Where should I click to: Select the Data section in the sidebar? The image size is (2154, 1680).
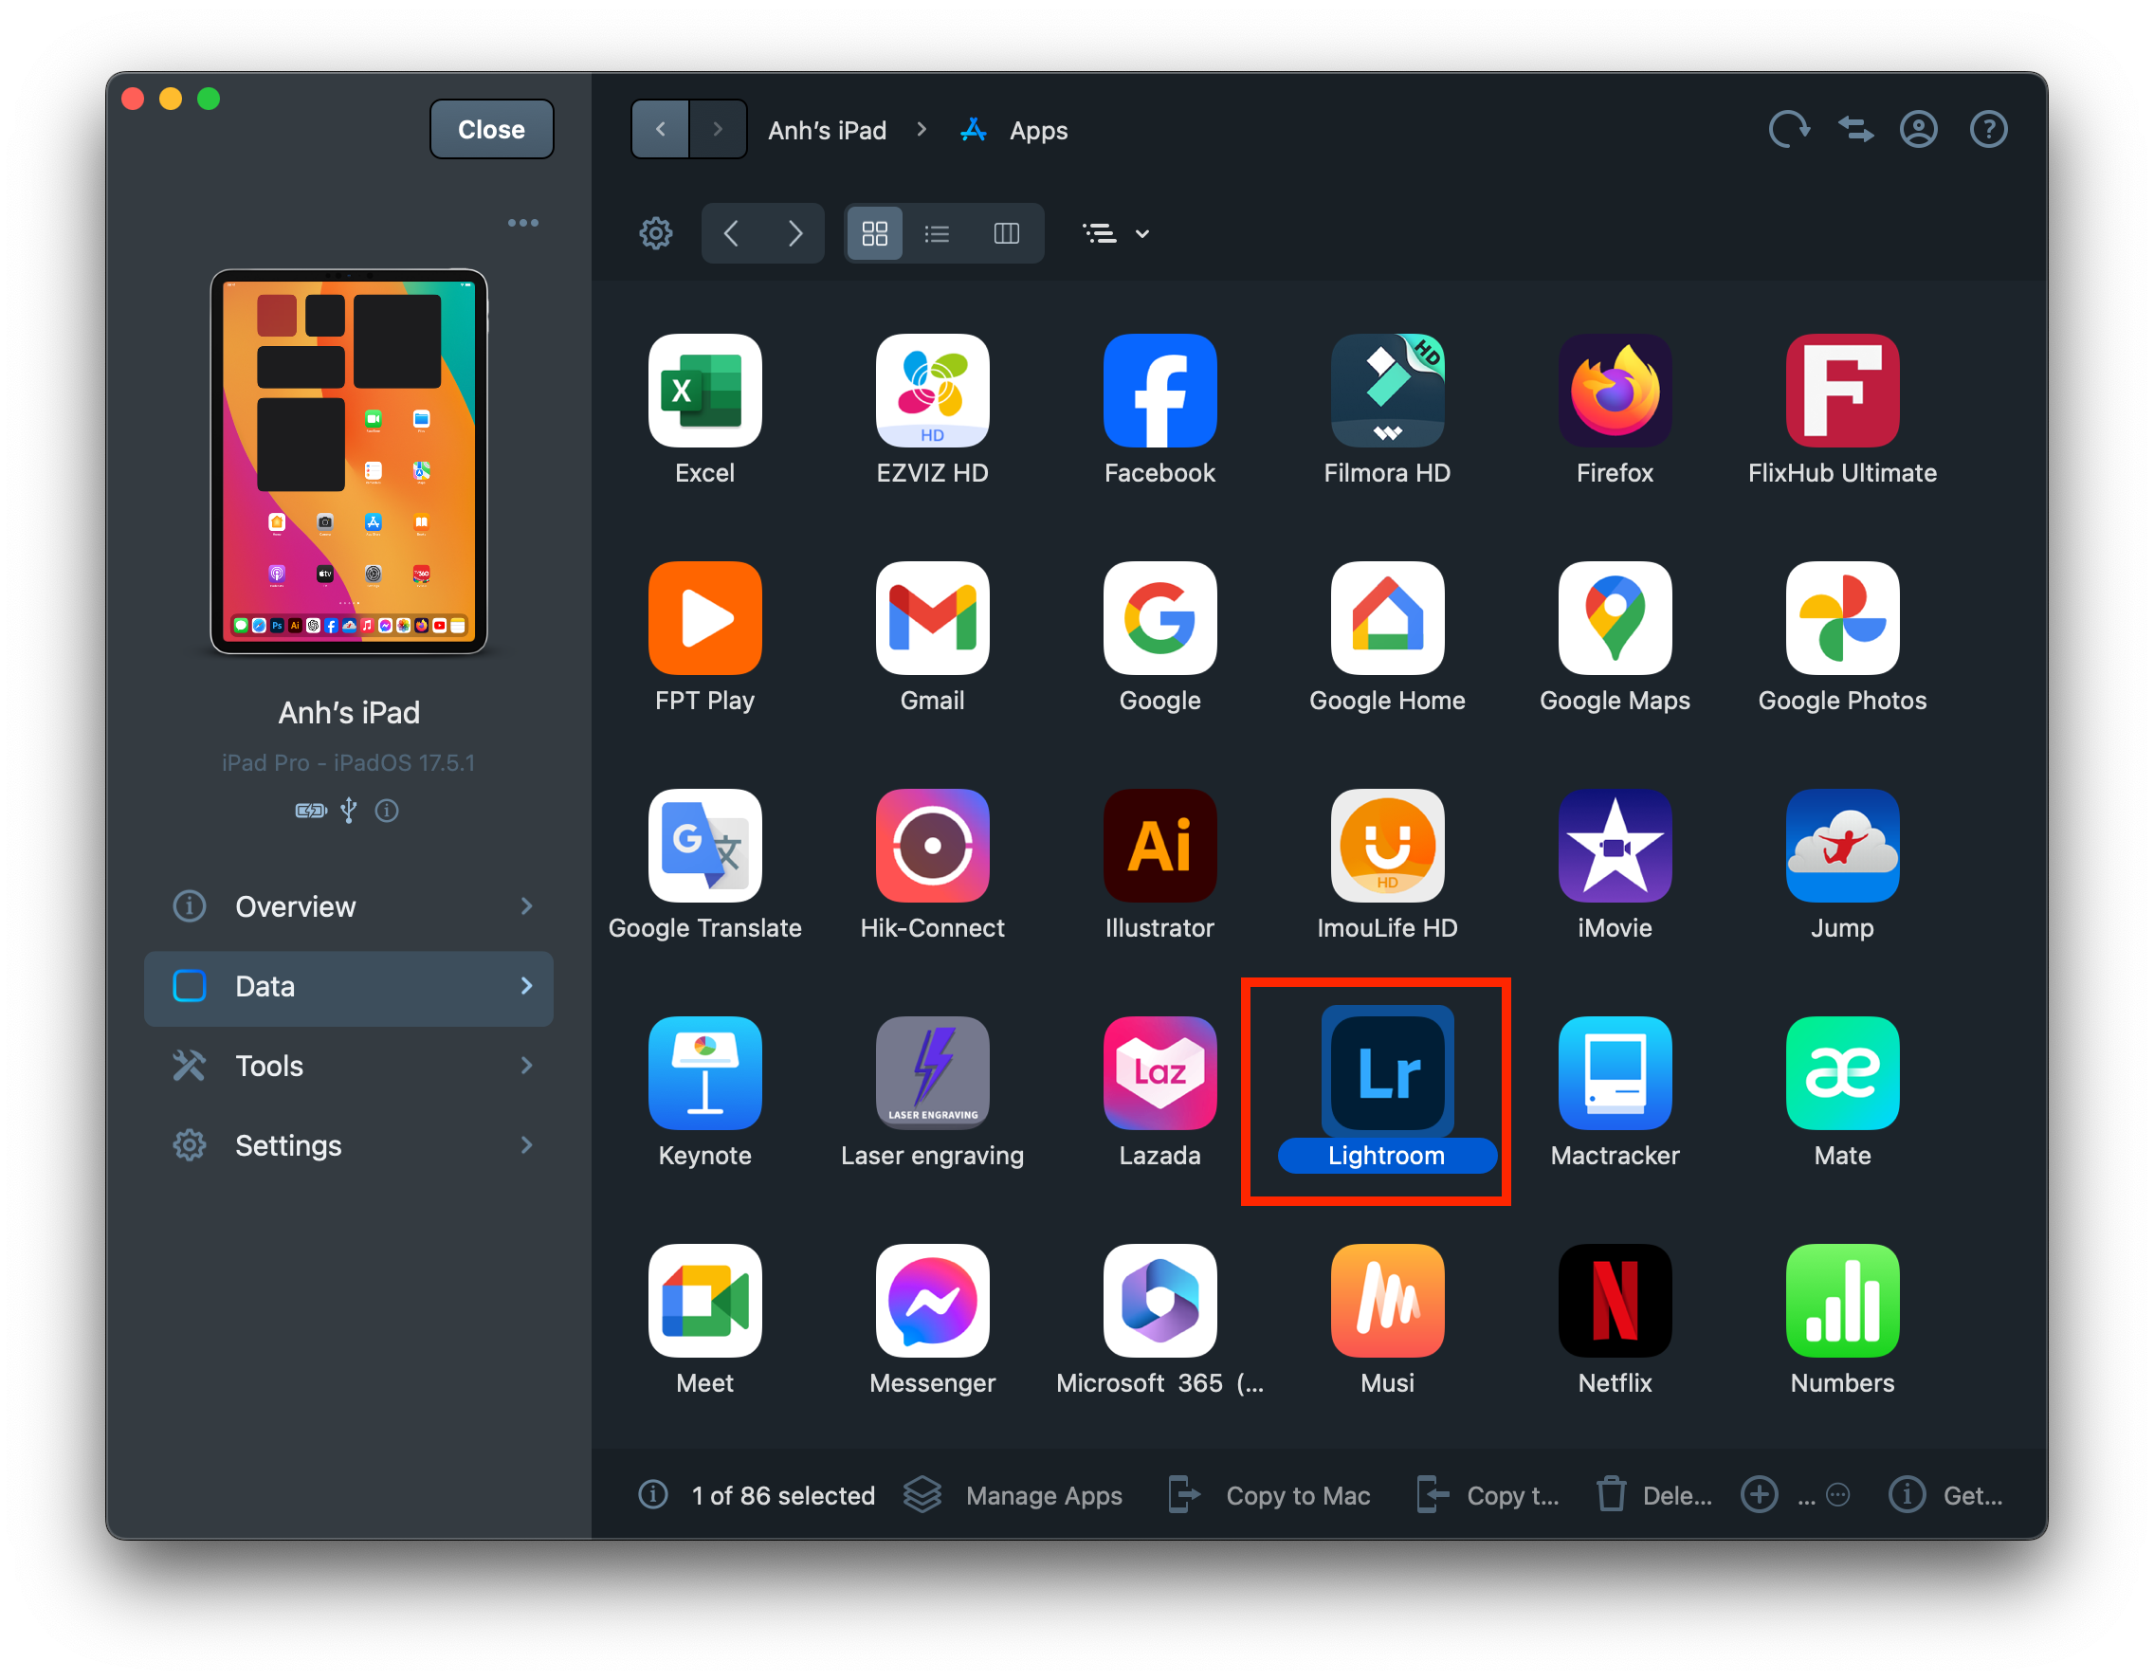click(x=349, y=987)
